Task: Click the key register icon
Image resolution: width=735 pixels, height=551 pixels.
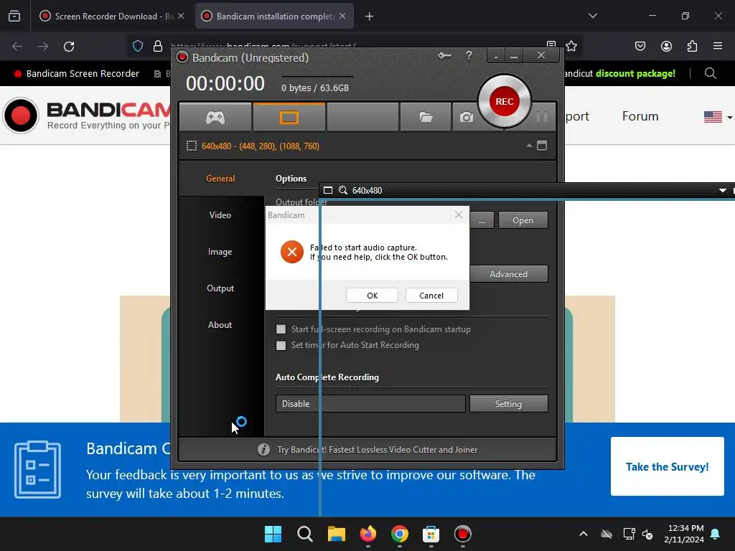Action: (444, 56)
